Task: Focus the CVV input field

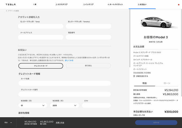Action: click(x=96, y=105)
